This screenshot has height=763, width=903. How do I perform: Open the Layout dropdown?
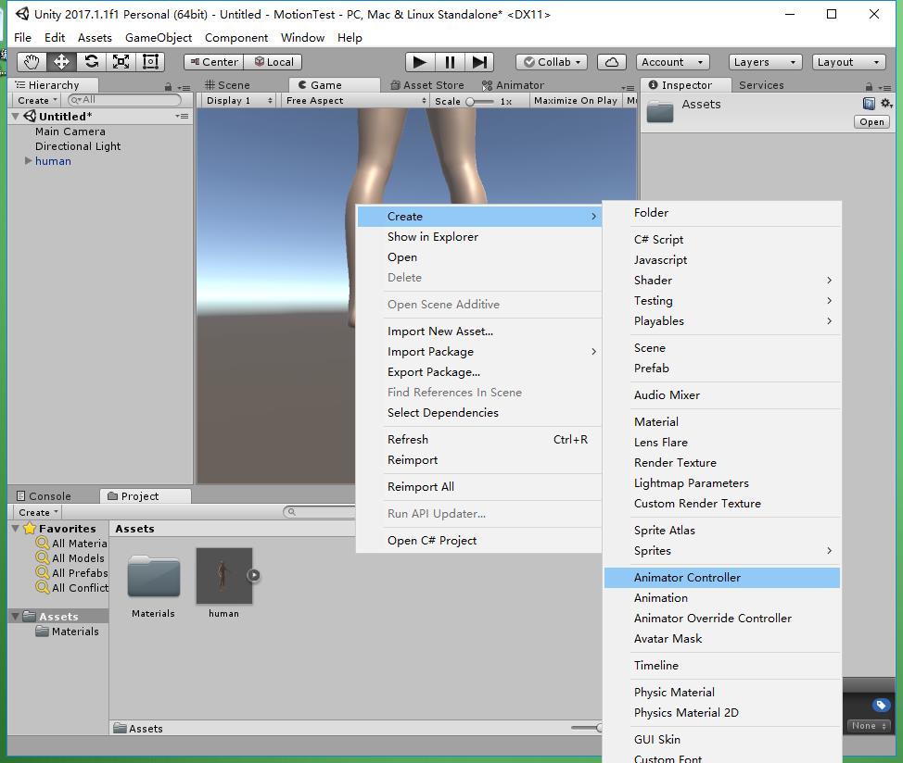[x=849, y=61]
